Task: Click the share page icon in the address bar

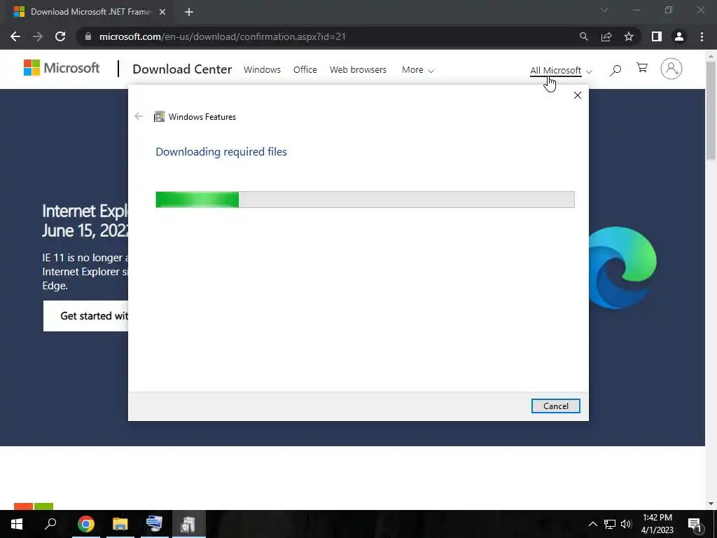Action: click(x=606, y=36)
